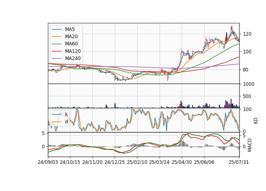Click the MA20 legend label
The image size is (266, 191).
(x=71, y=37)
